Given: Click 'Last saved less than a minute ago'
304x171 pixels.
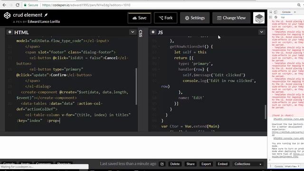Looking at the screenshot, I should point(128,164).
